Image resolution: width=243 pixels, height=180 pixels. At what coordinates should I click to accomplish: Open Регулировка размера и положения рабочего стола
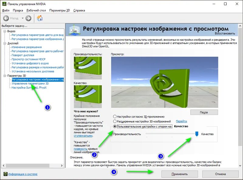pyautogui.click(x=38, y=67)
